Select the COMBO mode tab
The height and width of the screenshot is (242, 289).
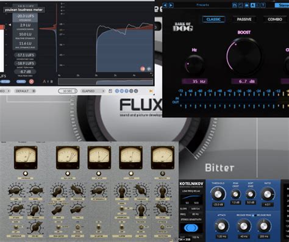(x=275, y=20)
